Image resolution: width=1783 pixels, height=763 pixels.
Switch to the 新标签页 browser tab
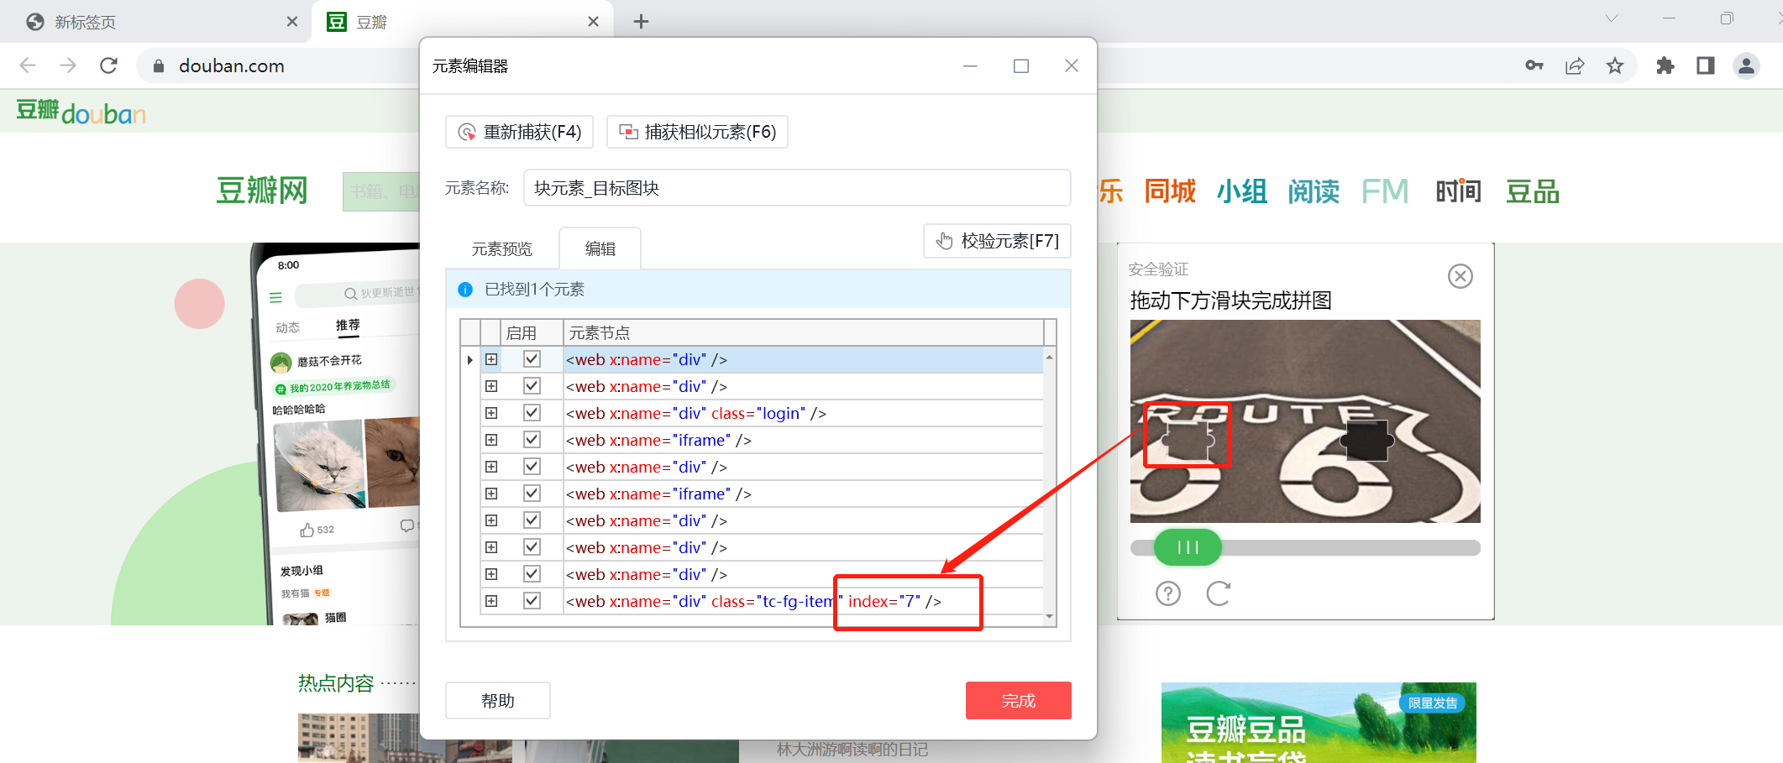coord(155,22)
